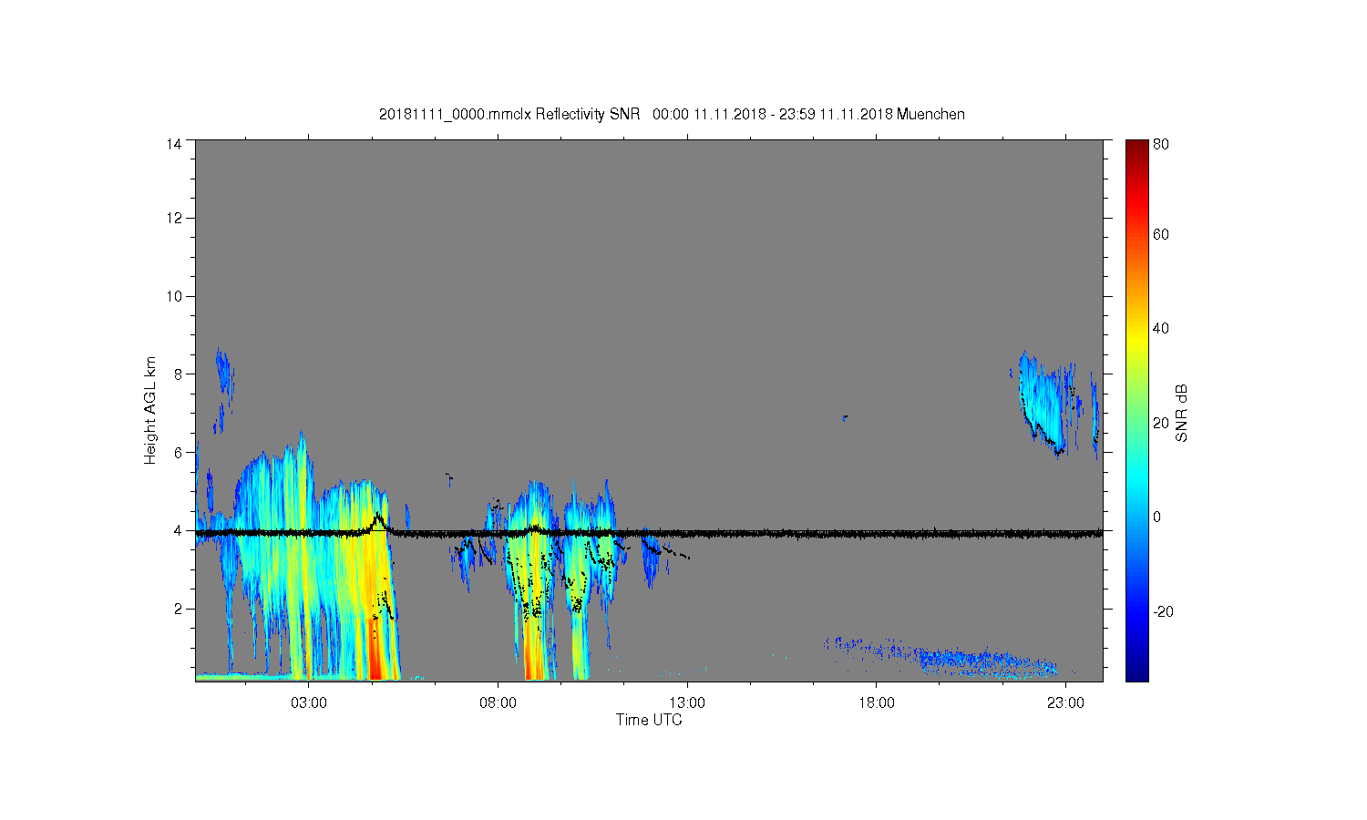
Task: Click the 'Height AGL km' axis label
Action: [x=150, y=410]
